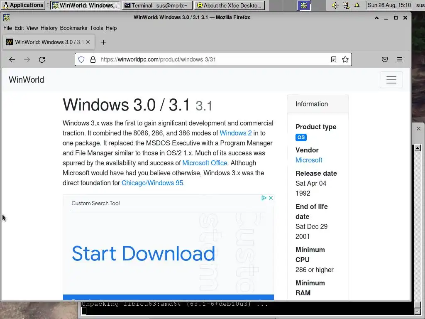The width and height of the screenshot is (425, 319).
Task: Bookmark this page with the star
Action: [345, 59]
